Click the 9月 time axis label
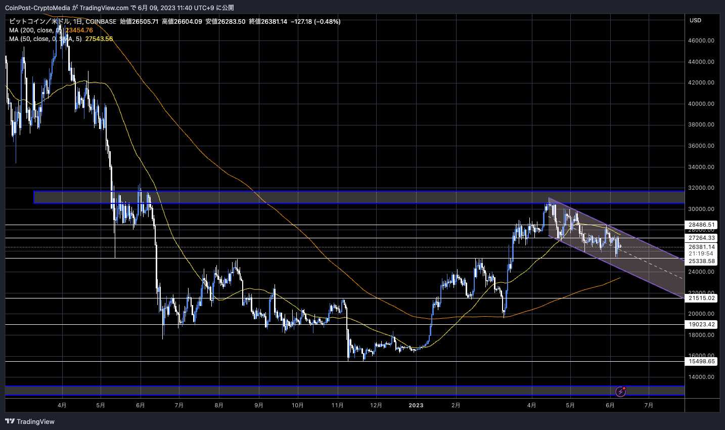The image size is (725, 430). (259, 405)
